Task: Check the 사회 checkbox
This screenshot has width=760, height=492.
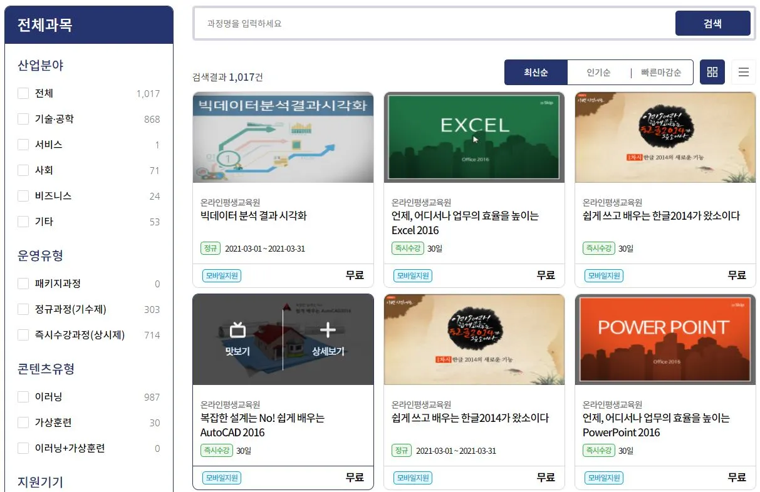Action: tap(23, 170)
